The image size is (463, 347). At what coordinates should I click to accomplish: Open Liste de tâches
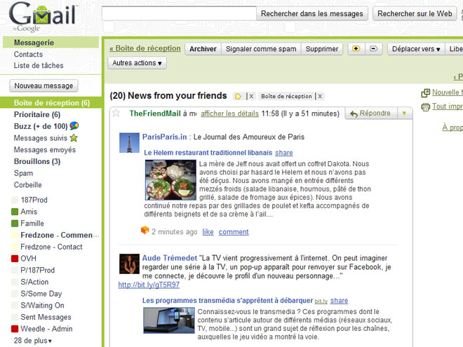pos(39,65)
